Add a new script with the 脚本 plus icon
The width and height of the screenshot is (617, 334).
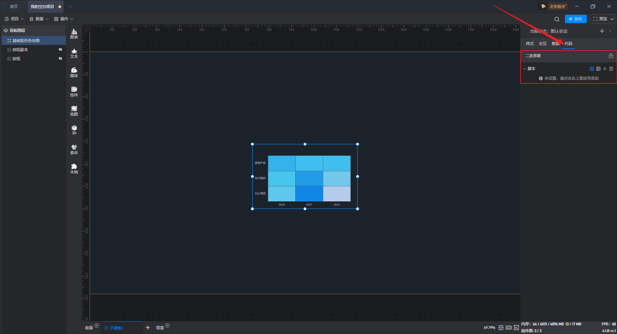coord(605,69)
